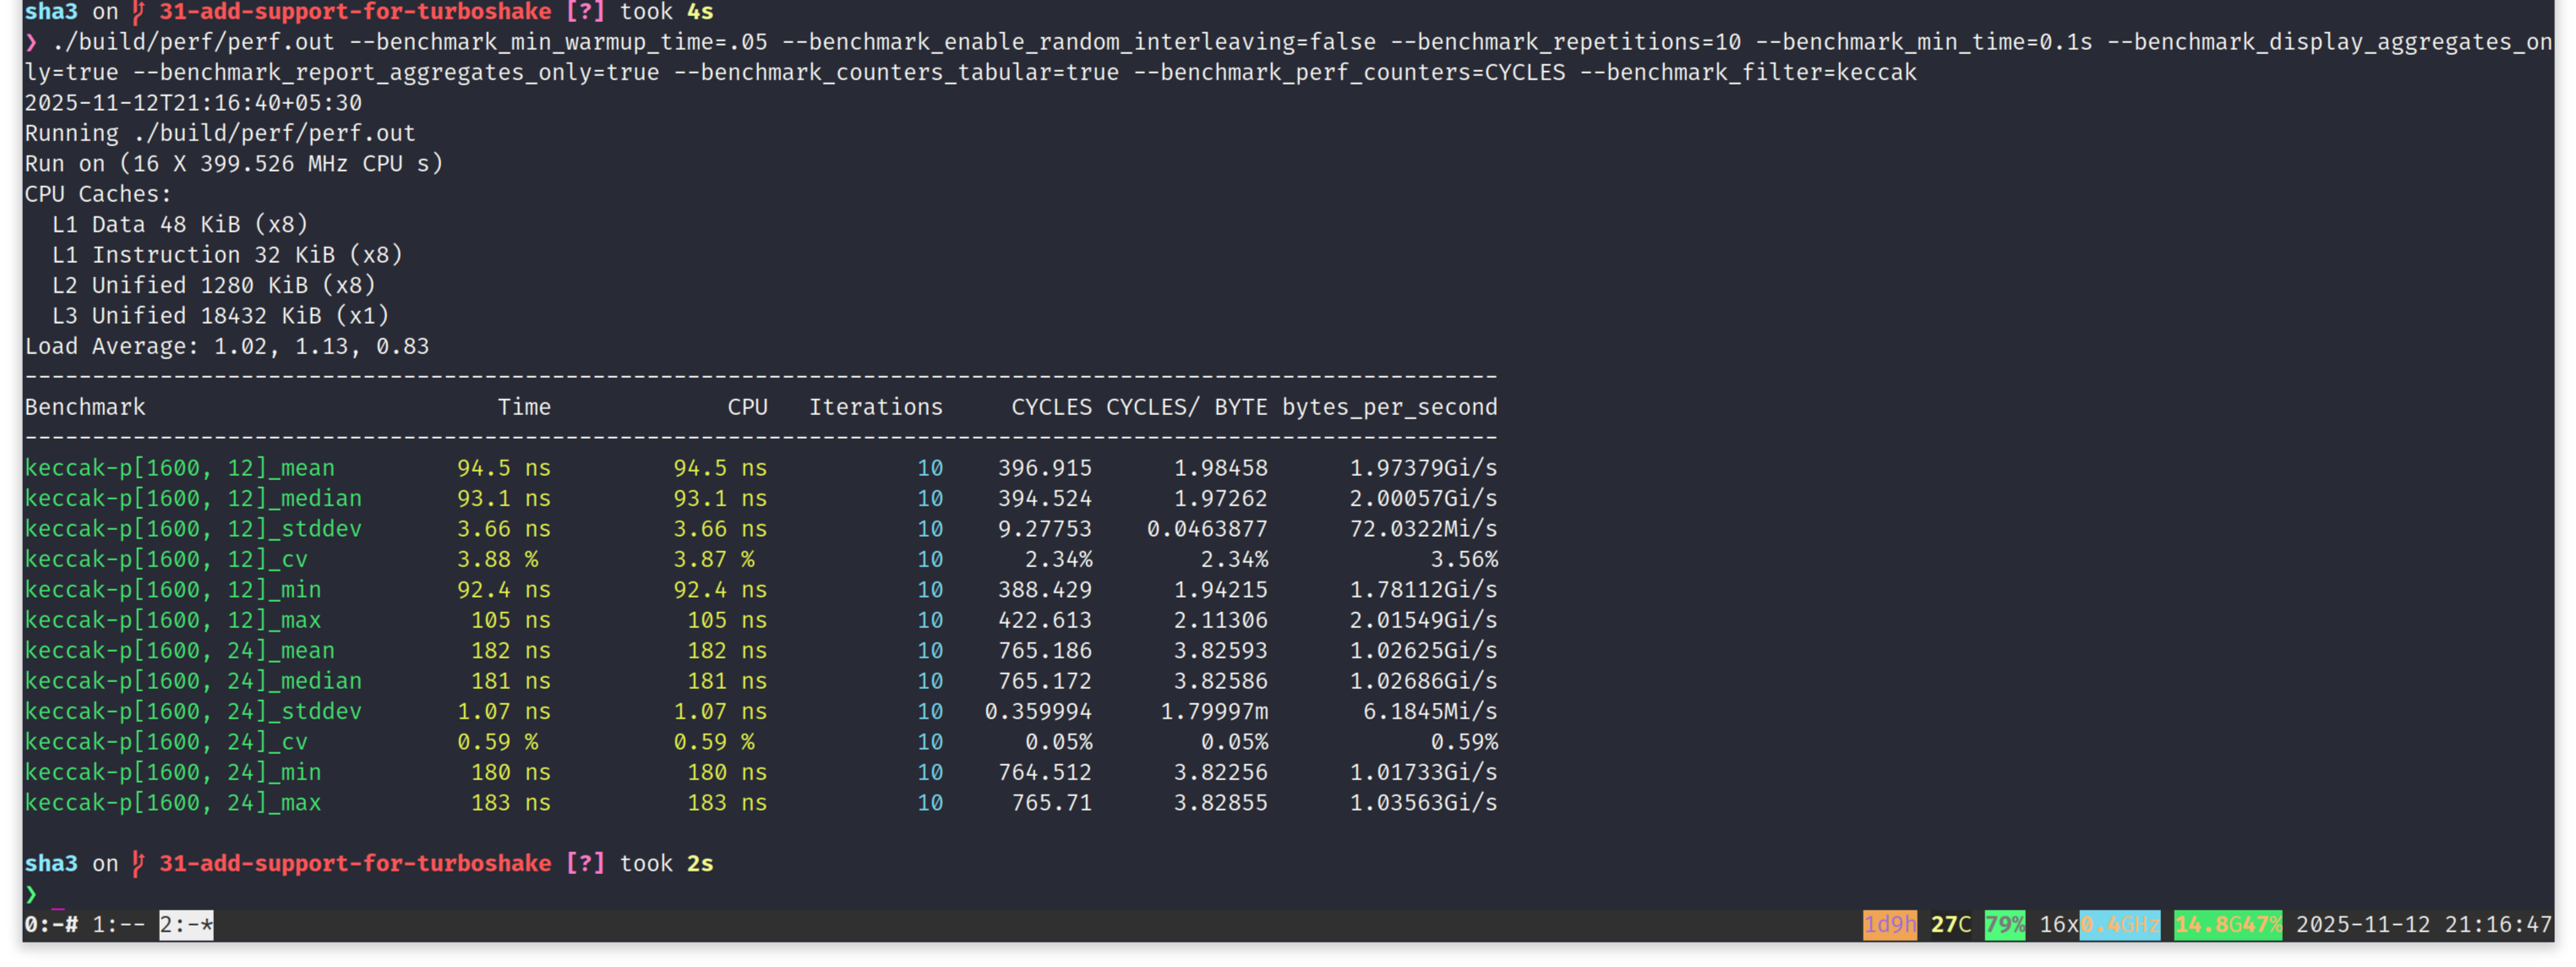Switch to tmux window 1

[118, 924]
